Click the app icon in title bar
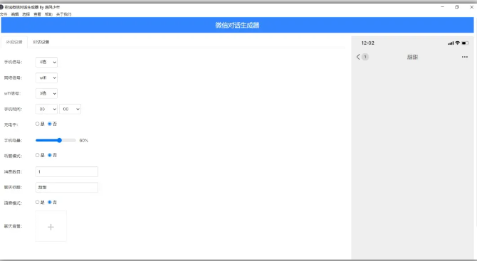 (x=1, y=7)
